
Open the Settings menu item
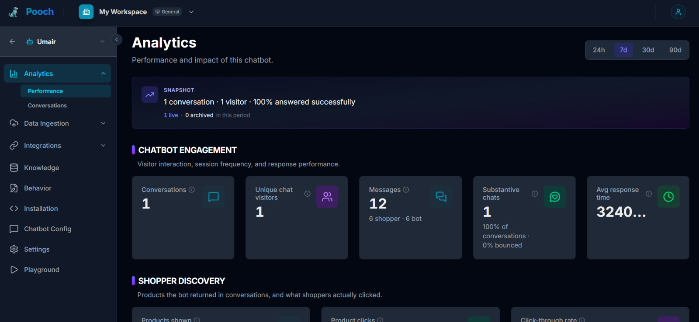click(x=57, y=249)
